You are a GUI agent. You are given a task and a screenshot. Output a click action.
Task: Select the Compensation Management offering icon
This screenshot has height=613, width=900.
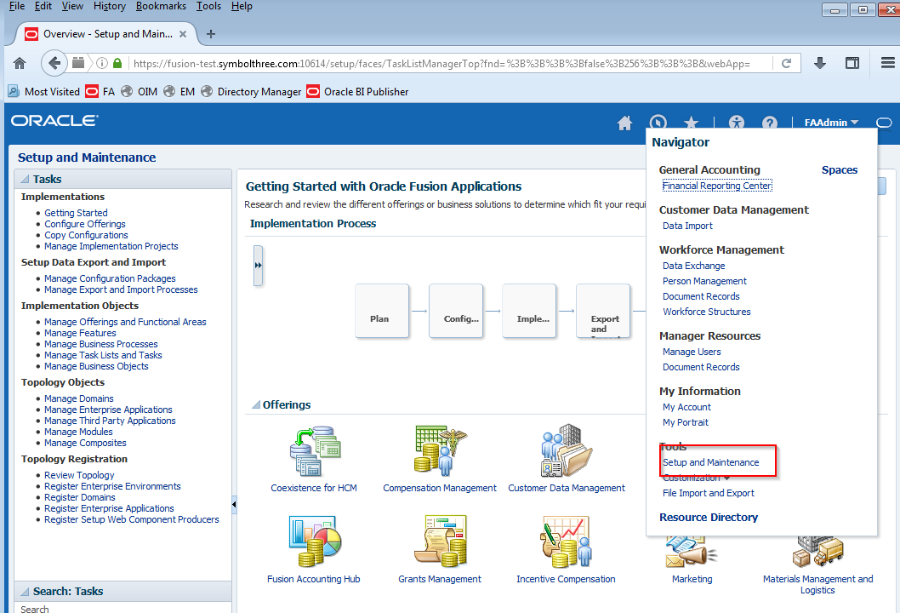(439, 451)
